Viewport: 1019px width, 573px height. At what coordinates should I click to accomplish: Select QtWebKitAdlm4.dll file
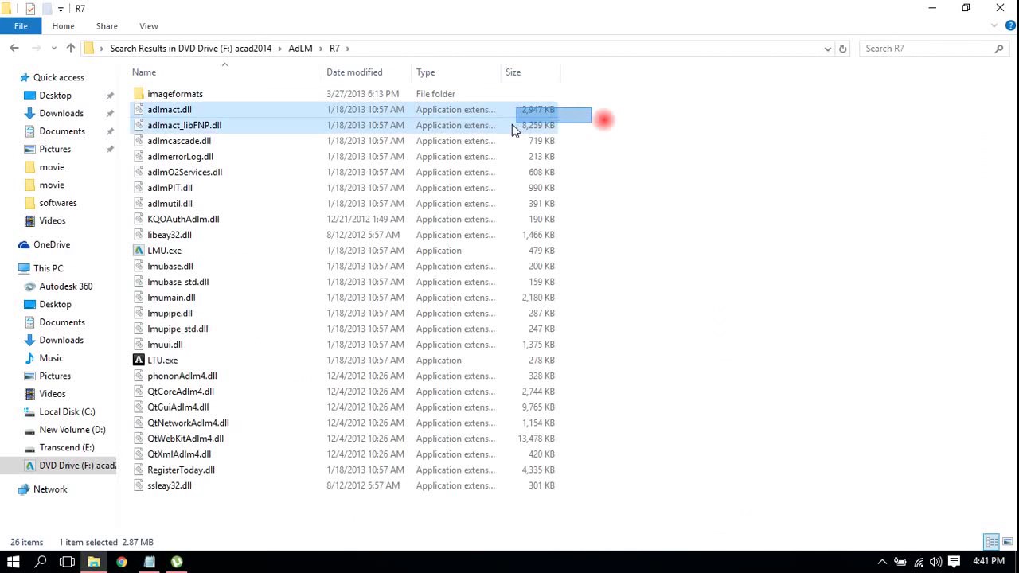[x=185, y=439]
